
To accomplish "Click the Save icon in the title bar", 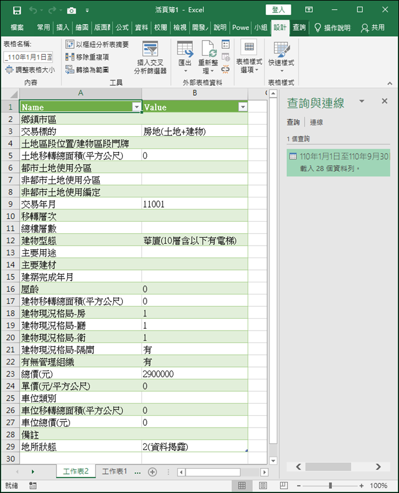I will [x=17, y=10].
